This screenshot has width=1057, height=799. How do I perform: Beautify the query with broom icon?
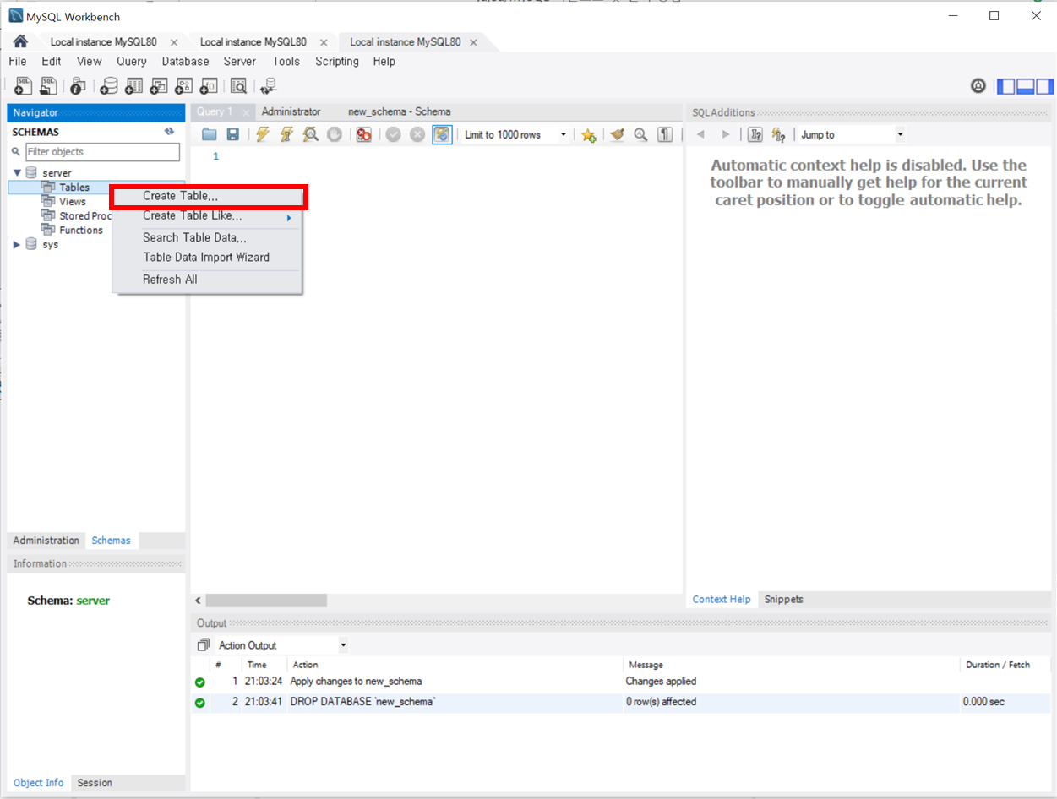point(617,134)
